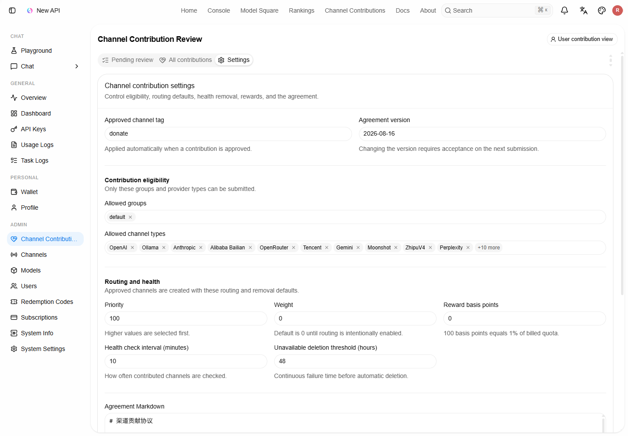Go to Model Square in top navigation
This screenshot has height=436, width=628.
click(x=259, y=10)
